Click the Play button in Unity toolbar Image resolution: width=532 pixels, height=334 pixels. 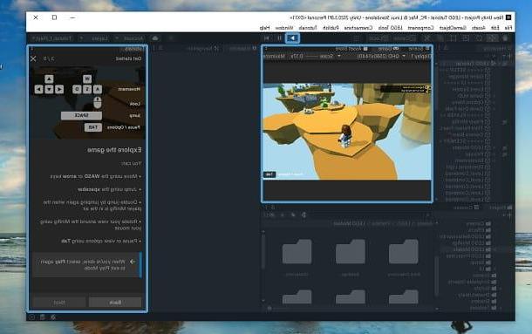[292, 38]
